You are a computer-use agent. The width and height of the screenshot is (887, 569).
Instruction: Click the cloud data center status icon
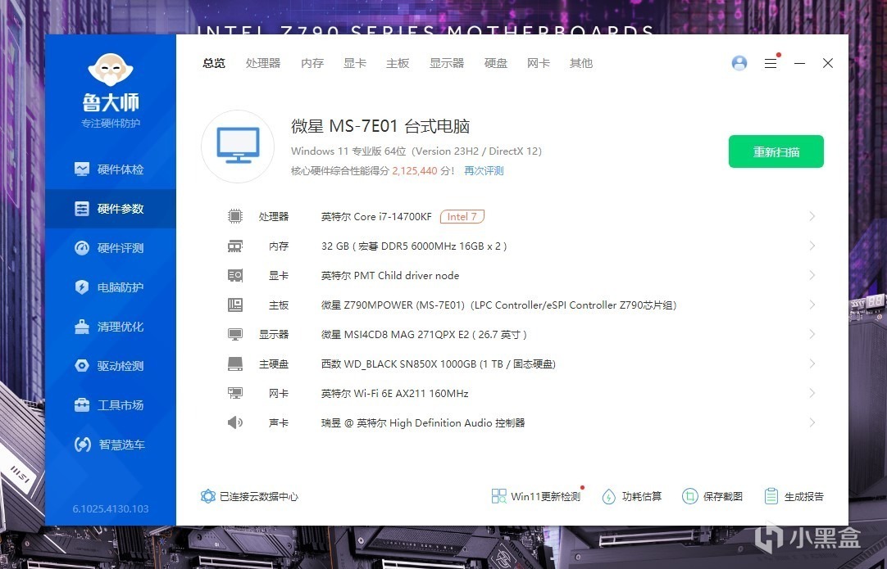[x=208, y=496]
